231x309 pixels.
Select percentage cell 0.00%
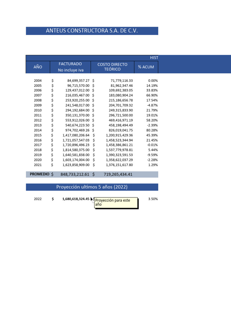pos(153,81)
